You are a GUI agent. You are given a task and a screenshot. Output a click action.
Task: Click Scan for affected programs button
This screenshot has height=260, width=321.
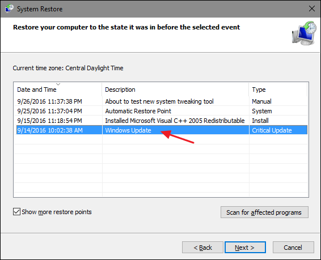(264, 212)
